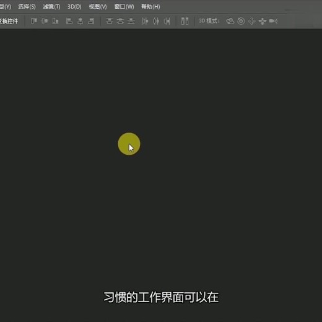Image resolution: width=322 pixels, height=322 pixels.
Task: Click the distribute right edges icon
Action: [x=167, y=21]
